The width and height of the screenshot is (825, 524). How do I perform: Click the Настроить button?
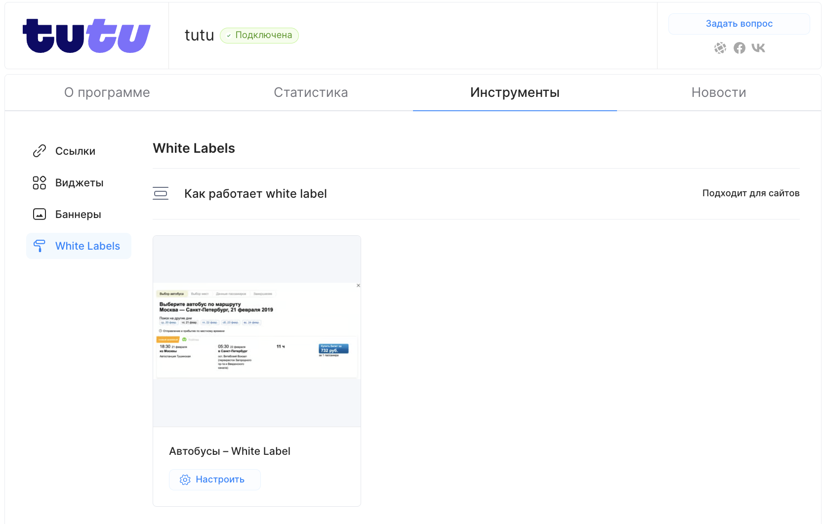click(x=215, y=480)
